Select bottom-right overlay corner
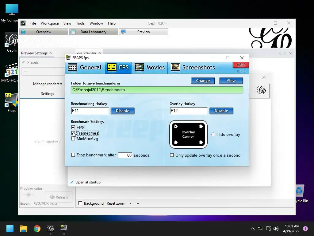This screenshot has height=236, width=314. (201, 143)
